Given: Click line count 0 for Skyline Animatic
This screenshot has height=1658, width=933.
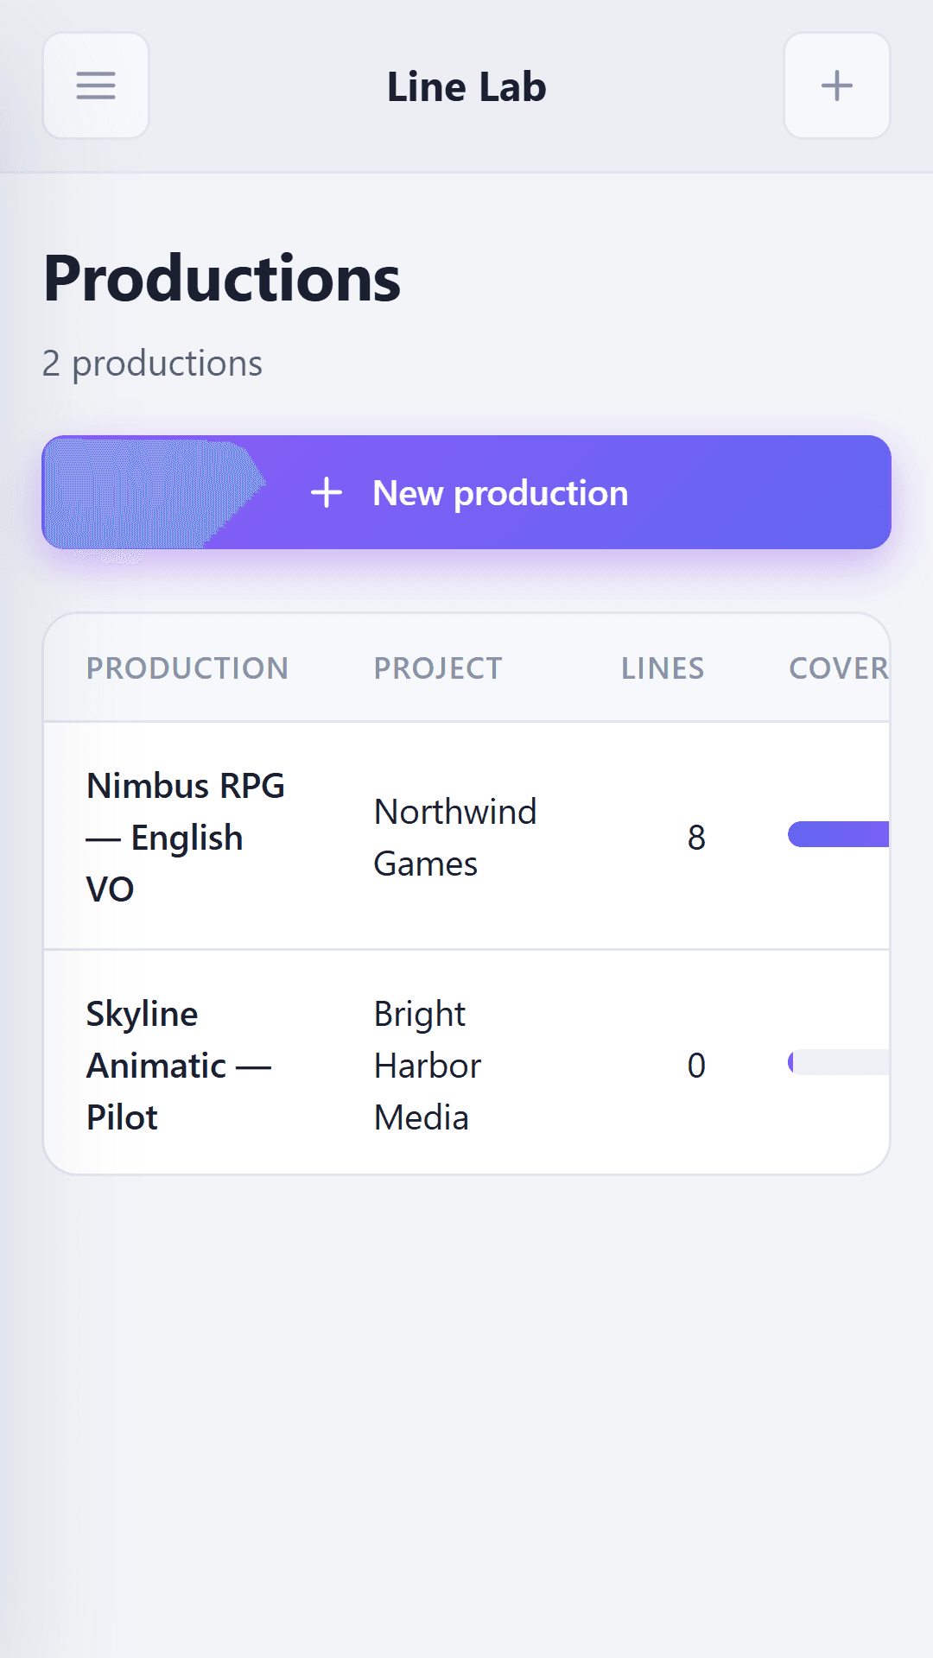Looking at the screenshot, I should tap(696, 1065).
